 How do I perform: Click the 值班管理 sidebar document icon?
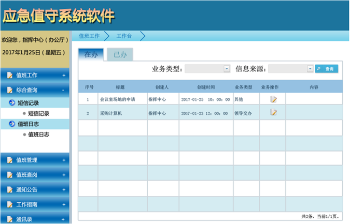coord(10,160)
